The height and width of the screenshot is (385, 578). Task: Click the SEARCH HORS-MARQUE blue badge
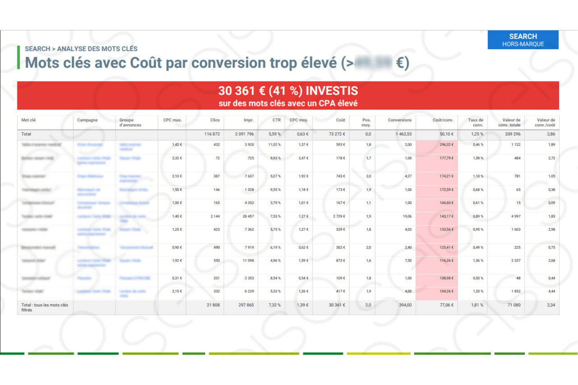[x=523, y=40]
